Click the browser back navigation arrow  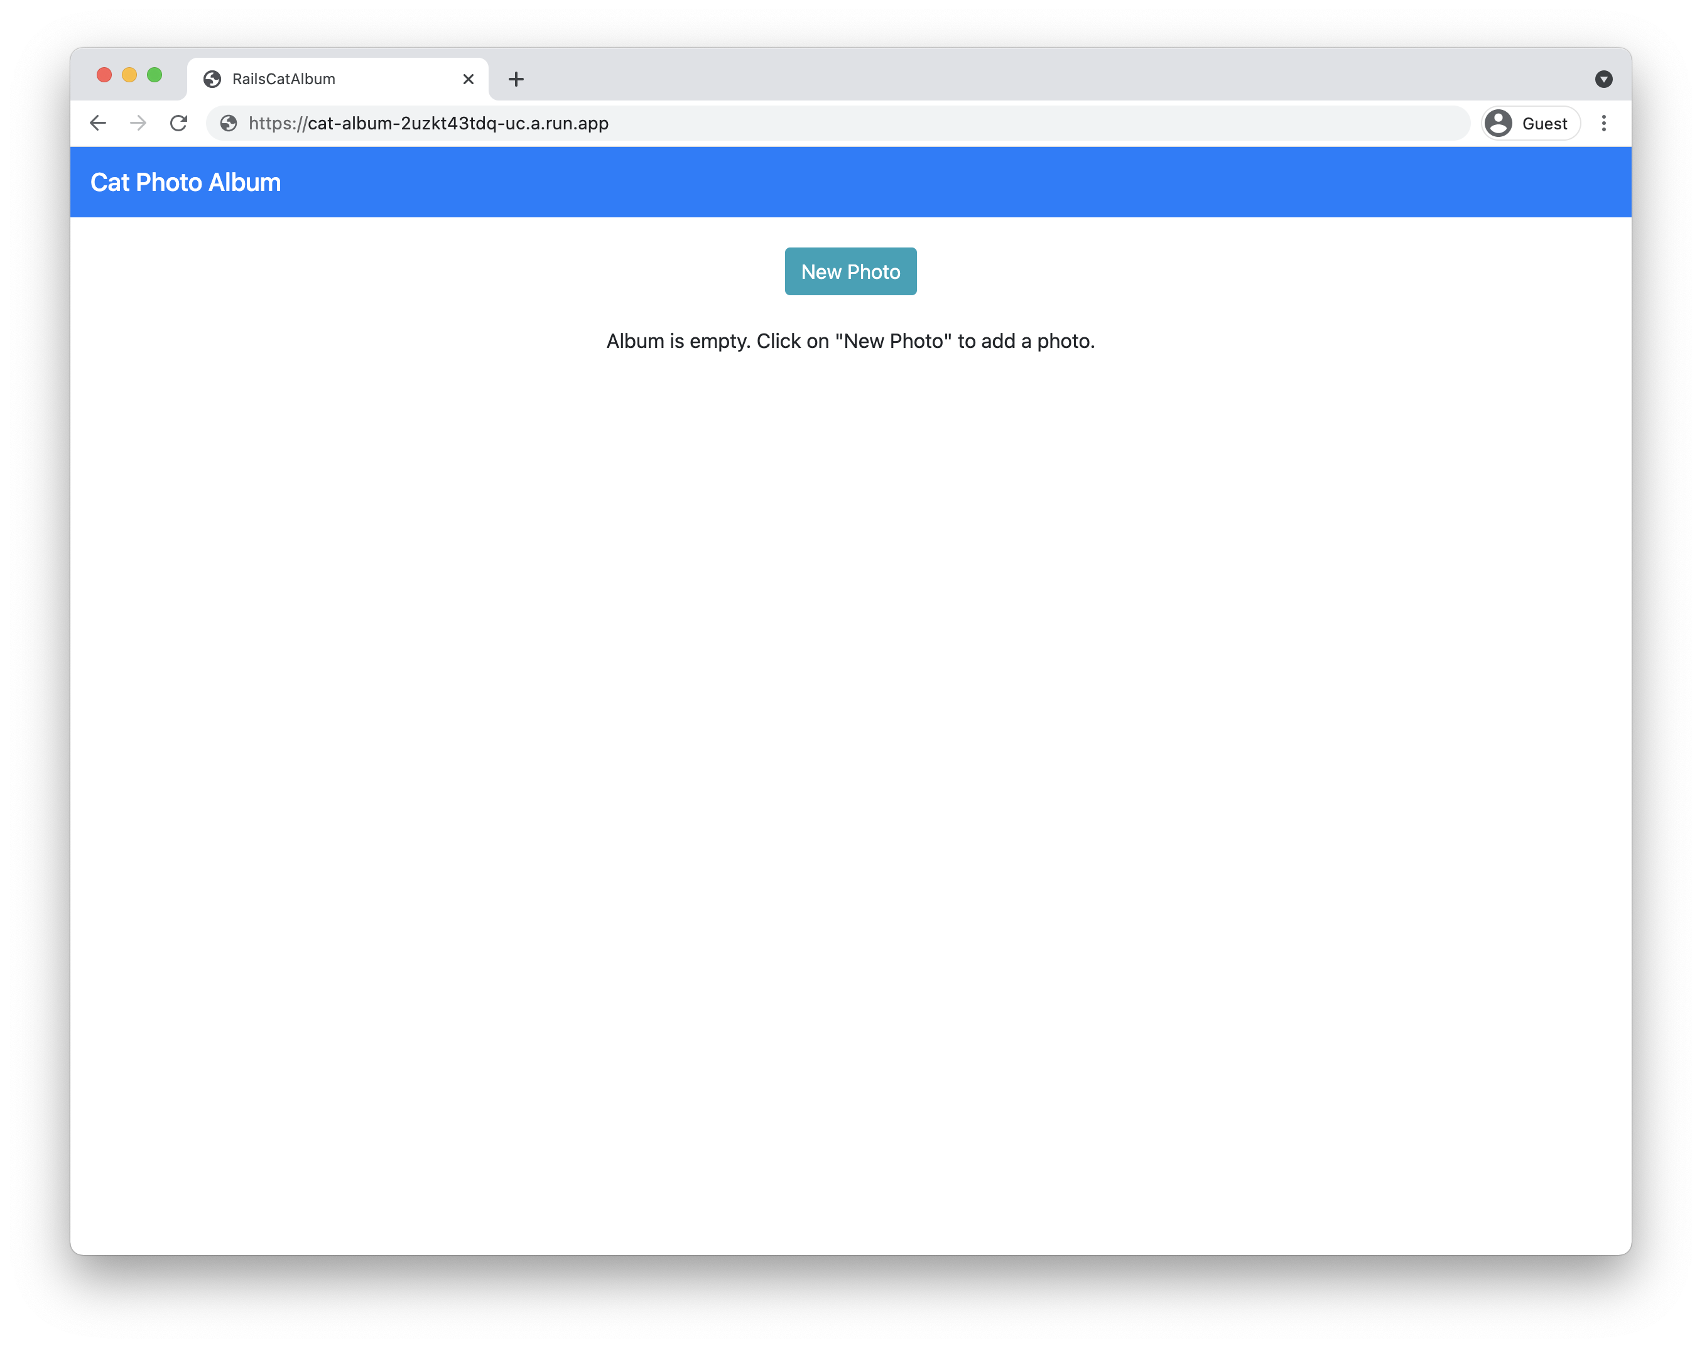[98, 124]
